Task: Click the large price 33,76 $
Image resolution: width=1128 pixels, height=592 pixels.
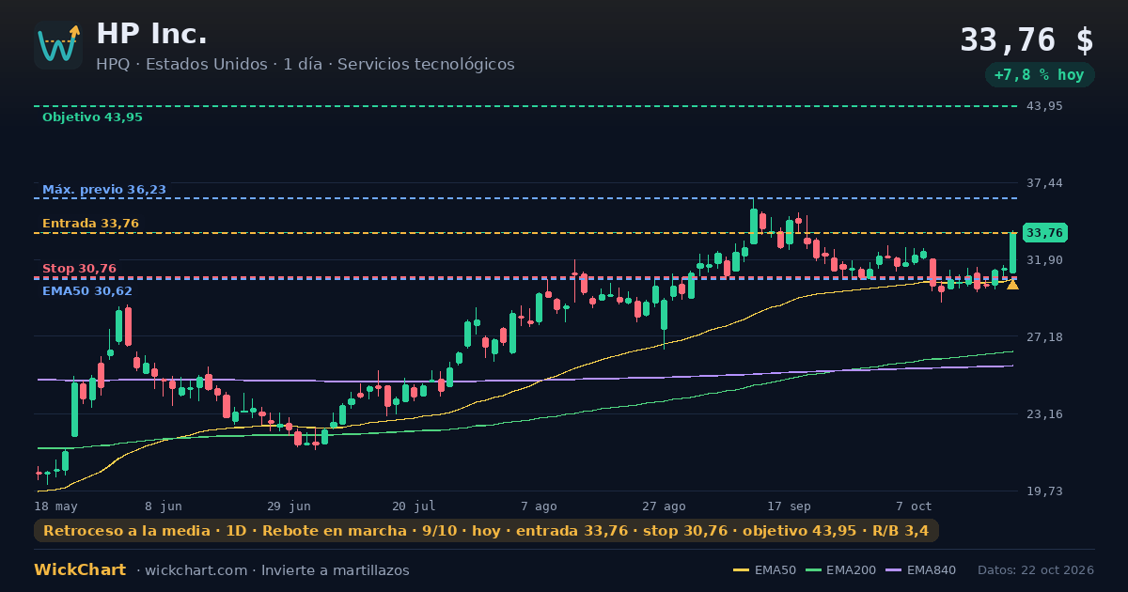Action: click(1026, 40)
